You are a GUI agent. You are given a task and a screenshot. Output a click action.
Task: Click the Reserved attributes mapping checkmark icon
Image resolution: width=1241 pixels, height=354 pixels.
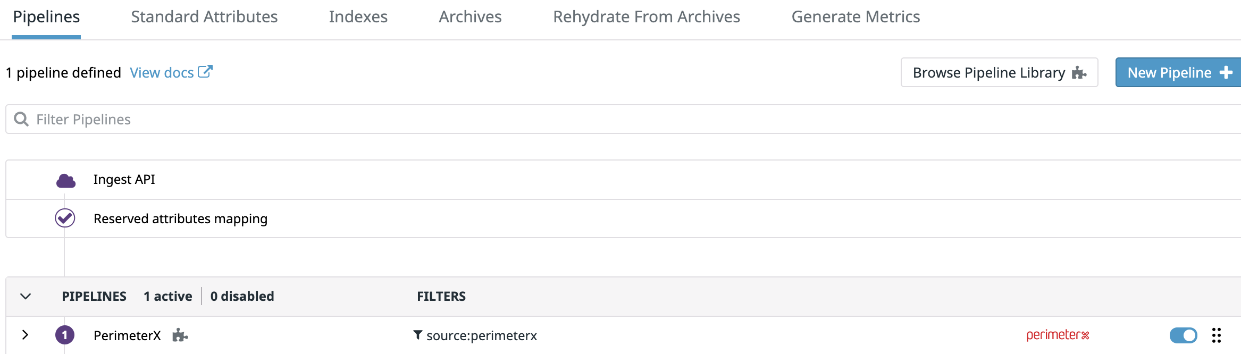(x=64, y=218)
